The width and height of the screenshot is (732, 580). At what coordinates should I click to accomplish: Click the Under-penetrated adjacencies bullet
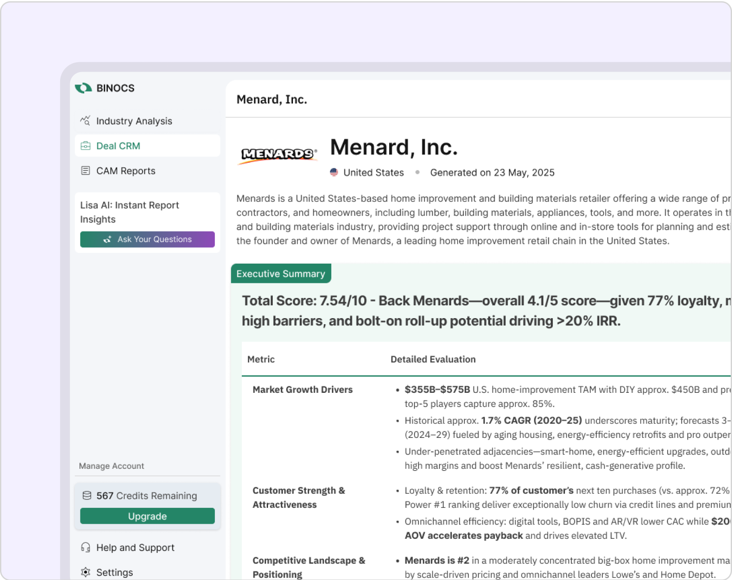pos(567,459)
